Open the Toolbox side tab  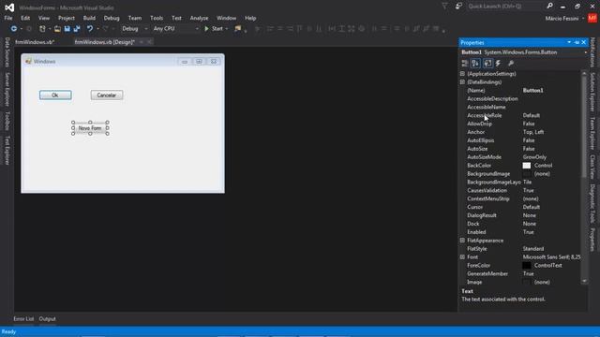7,121
